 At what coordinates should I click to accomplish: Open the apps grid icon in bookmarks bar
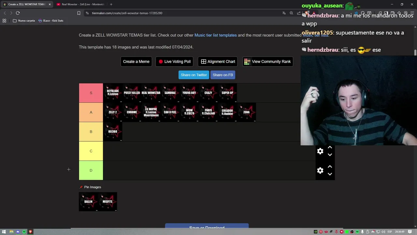pyautogui.click(x=4, y=21)
